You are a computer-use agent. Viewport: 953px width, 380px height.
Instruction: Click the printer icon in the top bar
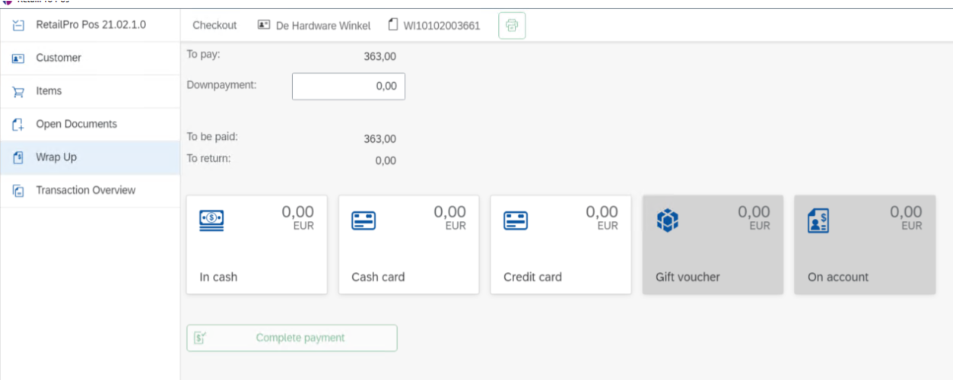point(512,25)
